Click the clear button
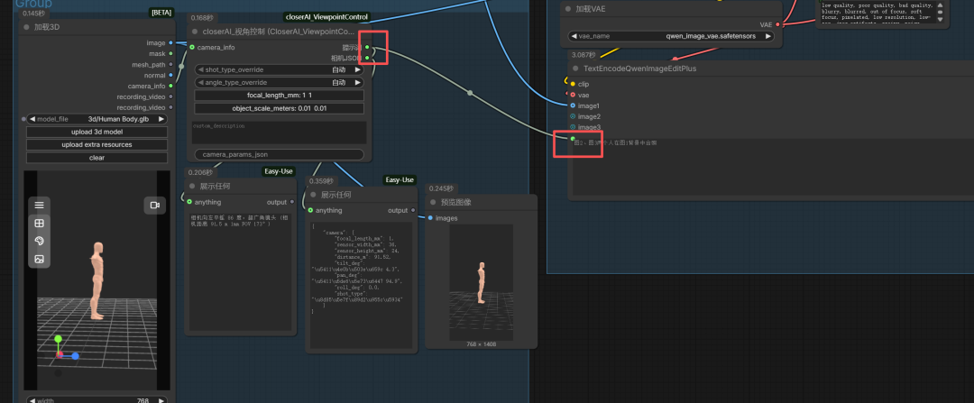Image resolution: width=974 pixels, height=403 pixels. click(96, 158)
